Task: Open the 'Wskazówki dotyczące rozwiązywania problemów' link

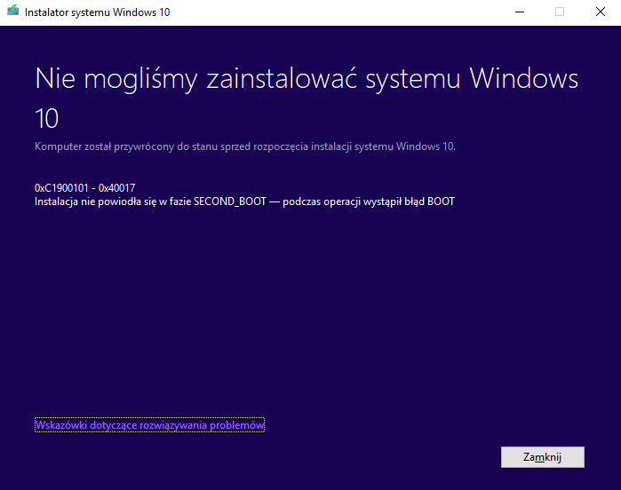Action: (150, 425)
